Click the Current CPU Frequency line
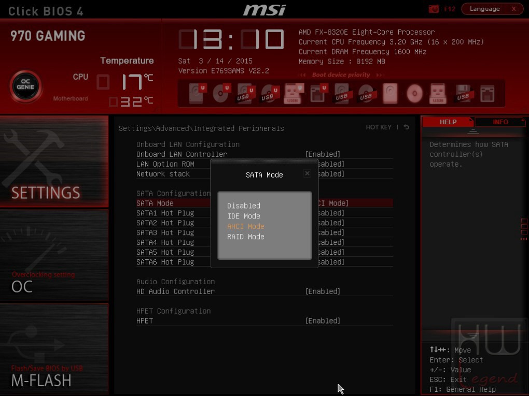 391,42
